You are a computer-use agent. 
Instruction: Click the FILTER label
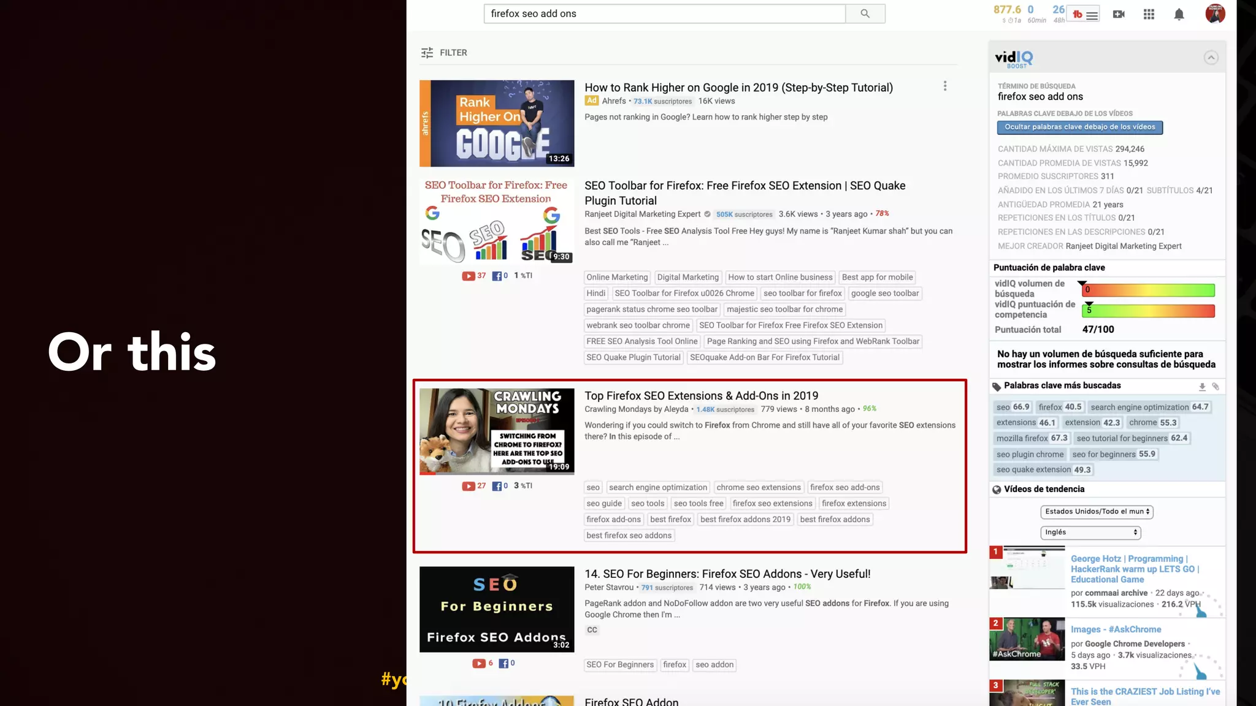click(x=453, y=53)
